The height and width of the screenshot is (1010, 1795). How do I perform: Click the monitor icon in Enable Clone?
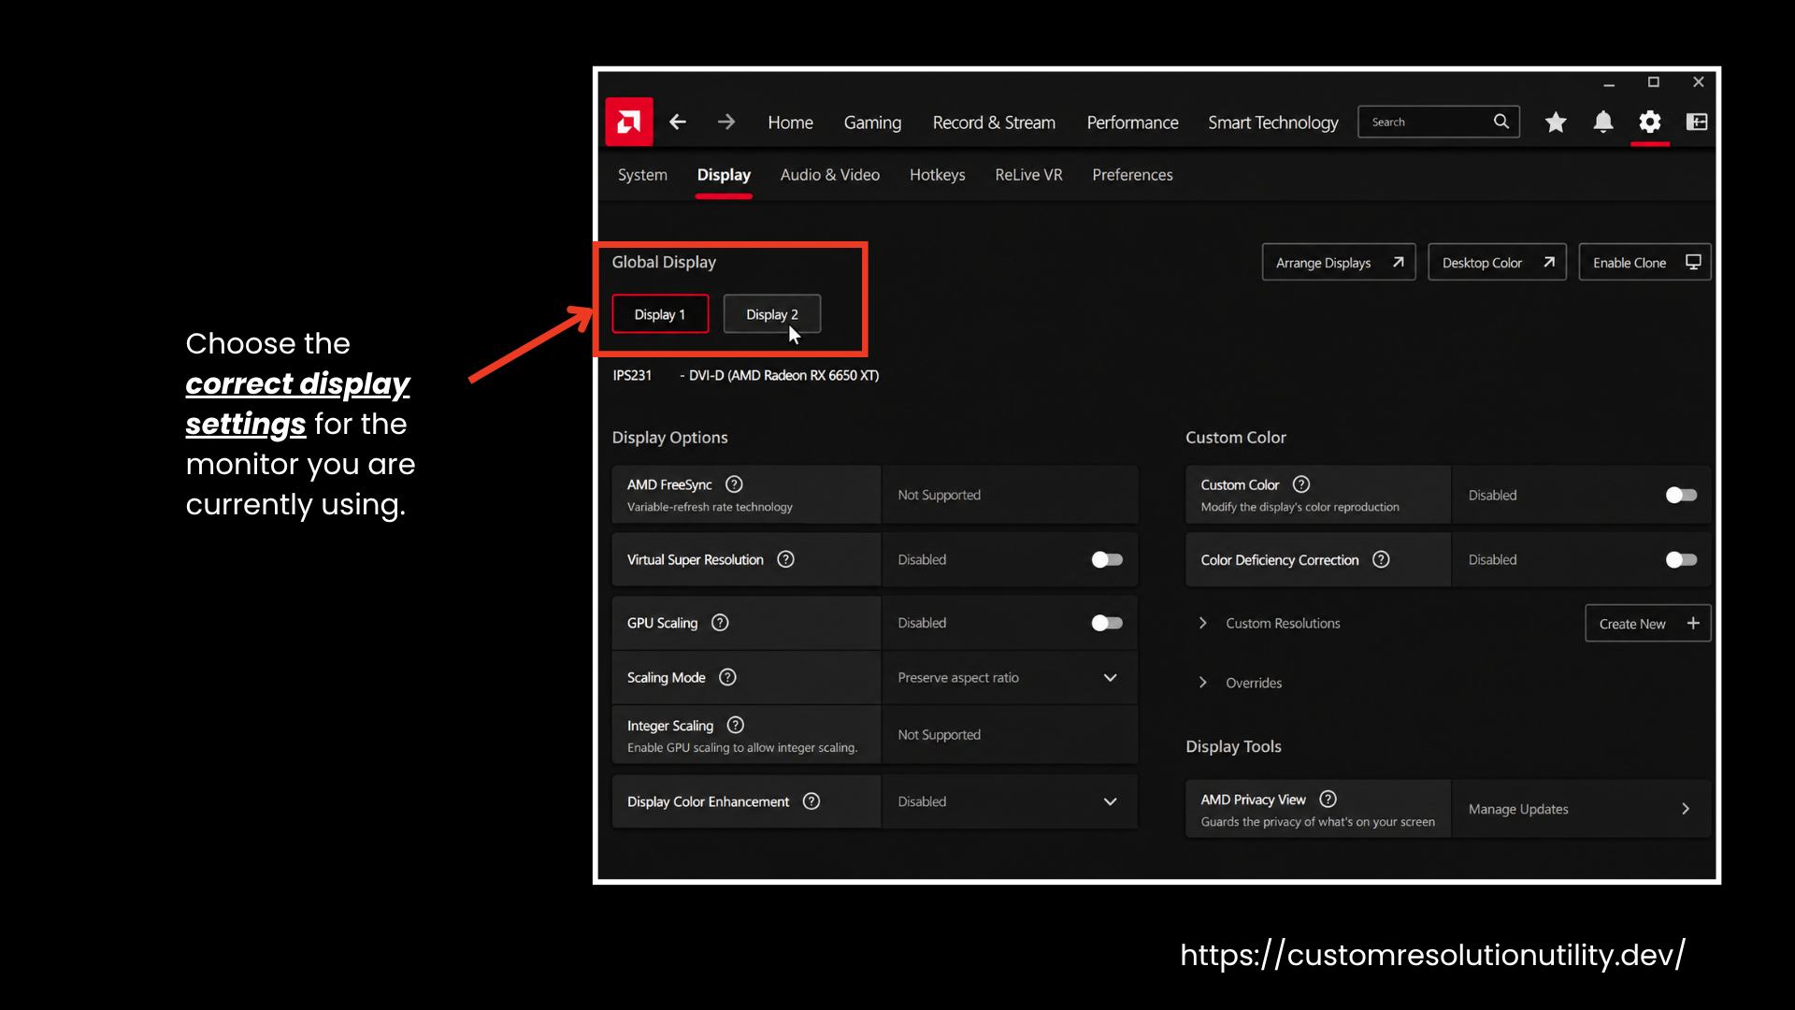[x=1693, y=262]
